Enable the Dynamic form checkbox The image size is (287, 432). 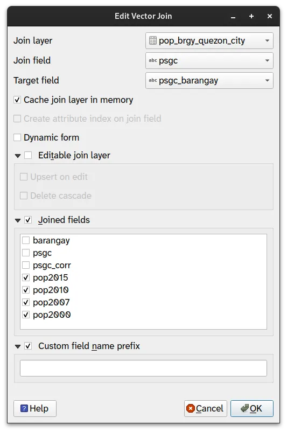tap(17, 137)
